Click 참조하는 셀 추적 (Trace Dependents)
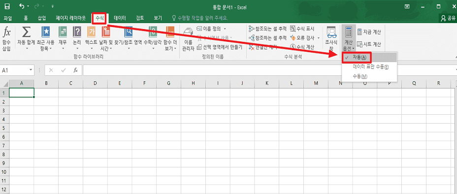The height and width of the screenshot is (194, 457). pos(267,38)
